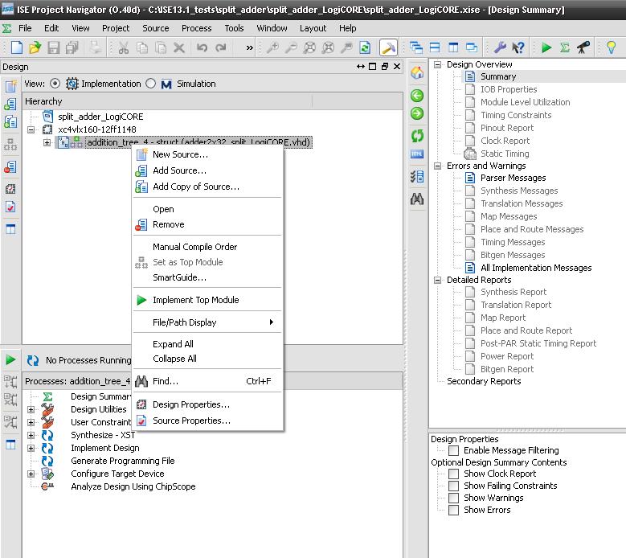The height and width of the screenshot is (558, 626).
Task: Click the Zoom In magnifier icon
Action: (272, 48)
